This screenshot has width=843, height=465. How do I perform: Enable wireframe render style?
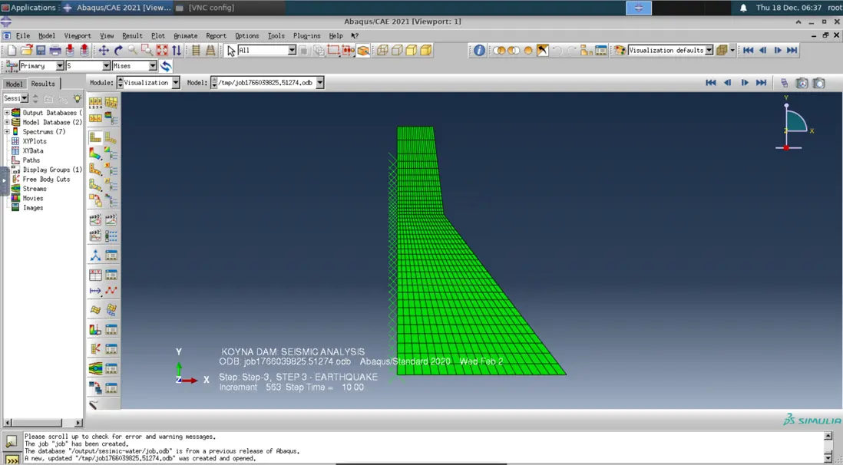tap(382, 51)
